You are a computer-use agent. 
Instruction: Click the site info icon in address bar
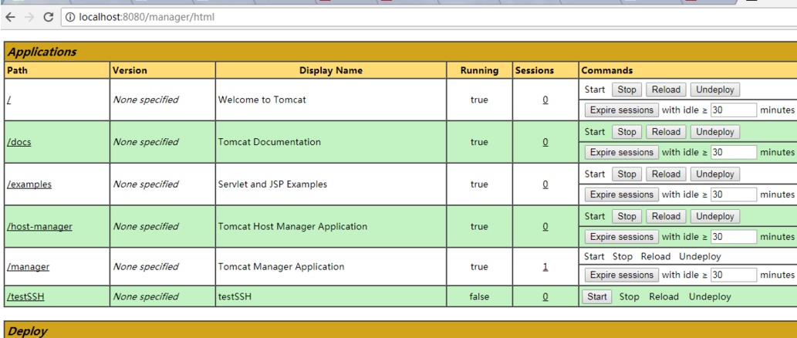point(70,17)
